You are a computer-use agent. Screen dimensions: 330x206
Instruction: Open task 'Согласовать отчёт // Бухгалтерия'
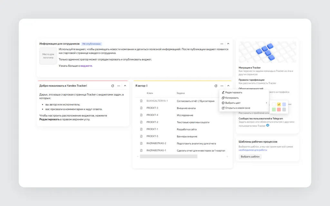pos(196,101)
